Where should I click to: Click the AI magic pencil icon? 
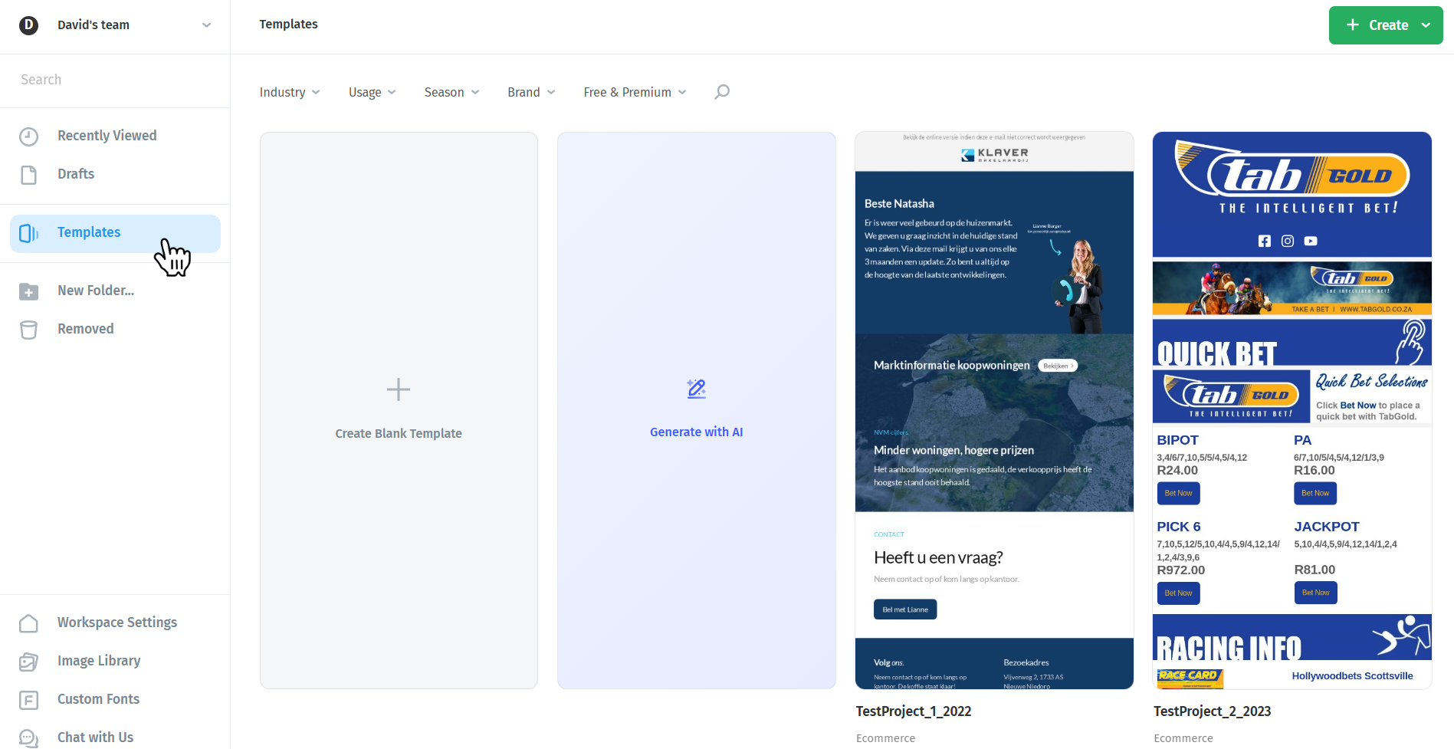697,389
